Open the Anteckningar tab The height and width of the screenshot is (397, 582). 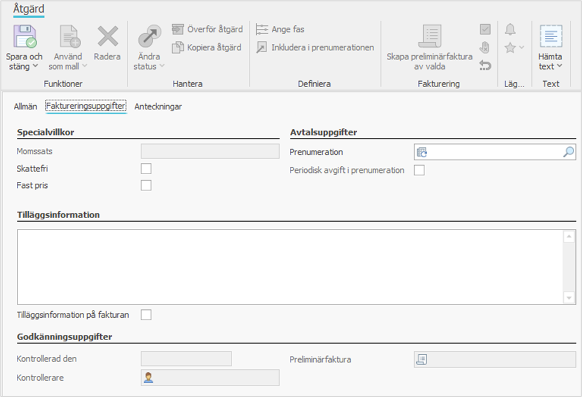pos(158,106)
